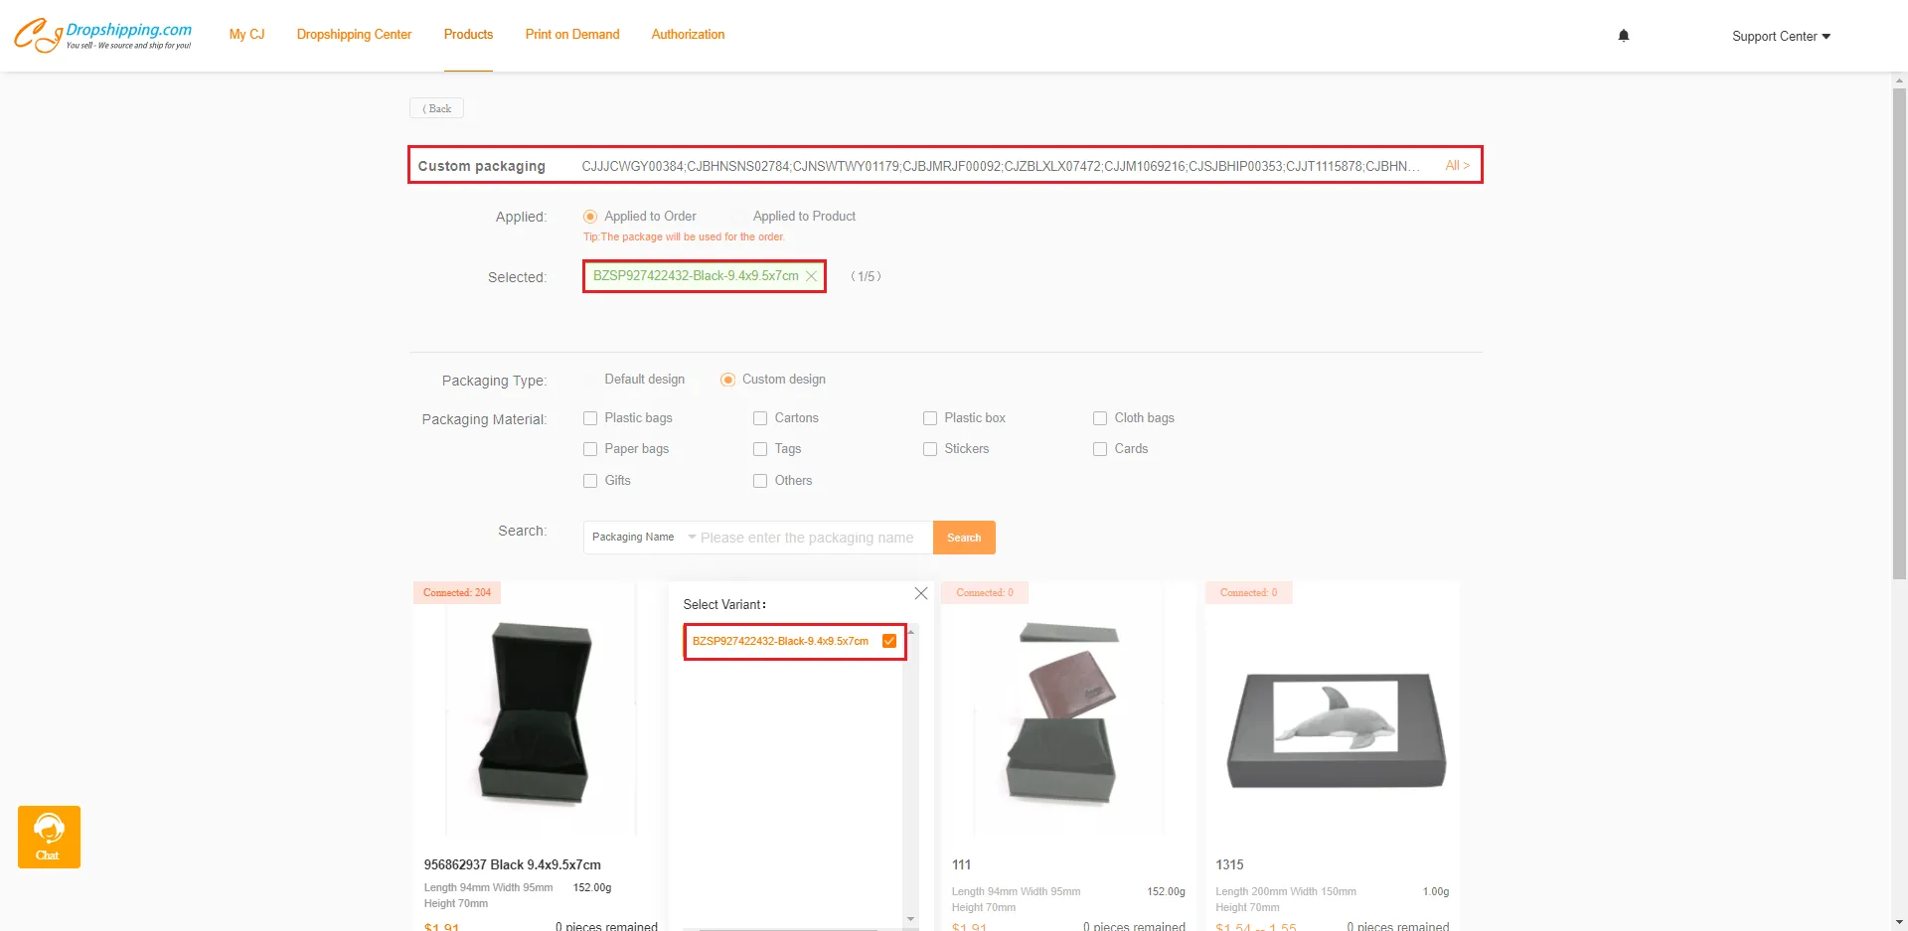Screen dimensions: 1908x931
Task: Close the Select Variant panel
Action: [920, 593]
